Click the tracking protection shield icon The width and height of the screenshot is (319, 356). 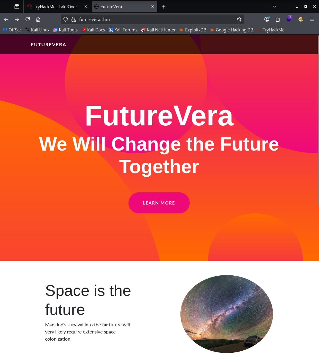66,19
